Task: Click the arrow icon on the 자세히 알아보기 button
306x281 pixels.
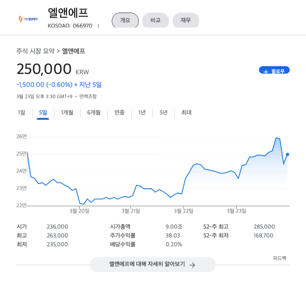Action: (192, 265)
